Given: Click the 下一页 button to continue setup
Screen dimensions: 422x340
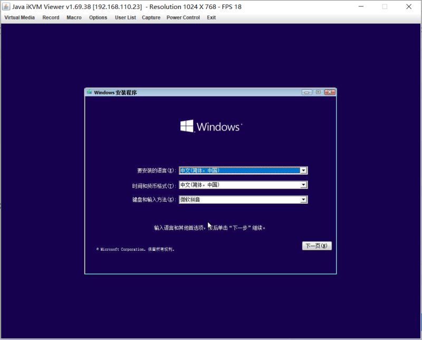Looking at the screenshot, I should (x=316, y=245).
